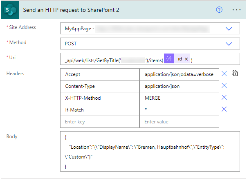Switch Headers to text mode
Viewport: 247px width, 181px height.
pos(235,74)
